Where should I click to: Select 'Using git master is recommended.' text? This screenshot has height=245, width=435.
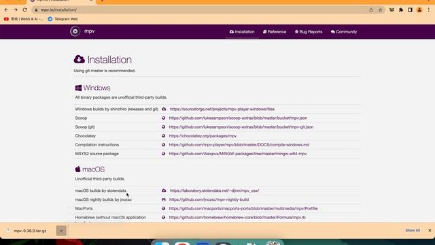pyautogui.click(x=105, y=71)
